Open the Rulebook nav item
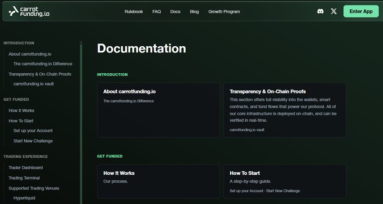The image size is (383, 204). click(134, 11)
